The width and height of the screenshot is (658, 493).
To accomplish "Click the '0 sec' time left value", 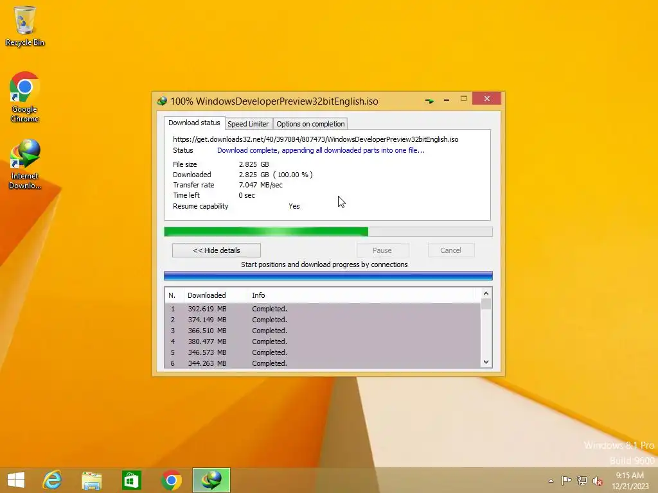I will [247, 195].
